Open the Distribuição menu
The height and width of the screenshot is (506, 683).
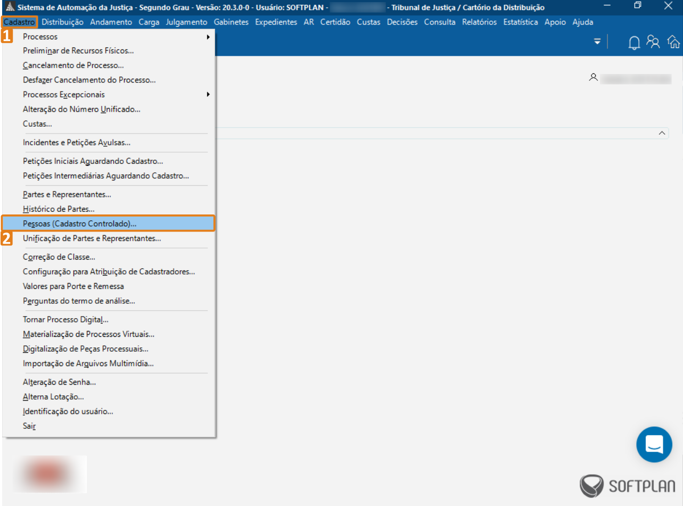point(62,22)
